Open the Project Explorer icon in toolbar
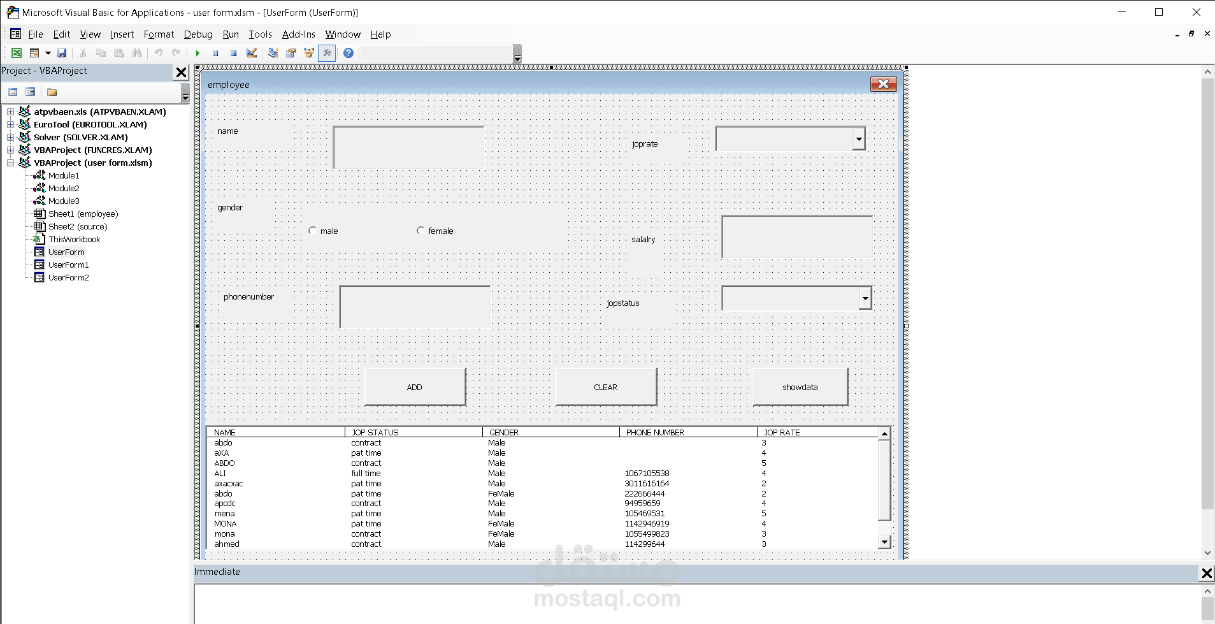Viewport: 1215px width, 624px height. [x=273, y=53]
